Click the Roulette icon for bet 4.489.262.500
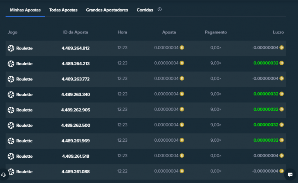The height and width of the screenshot is (183, 298). [x=11, y=125]
